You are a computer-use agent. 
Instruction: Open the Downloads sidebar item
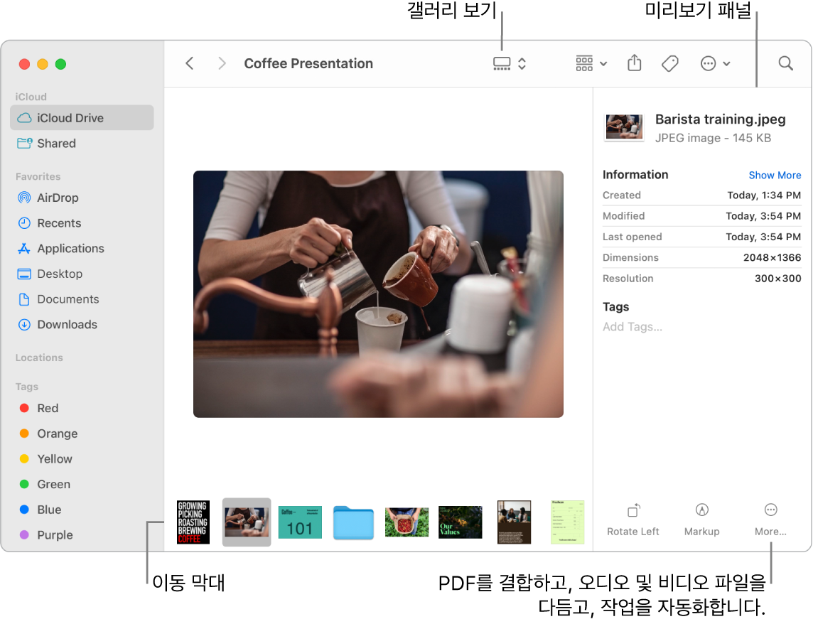(65, 324)
